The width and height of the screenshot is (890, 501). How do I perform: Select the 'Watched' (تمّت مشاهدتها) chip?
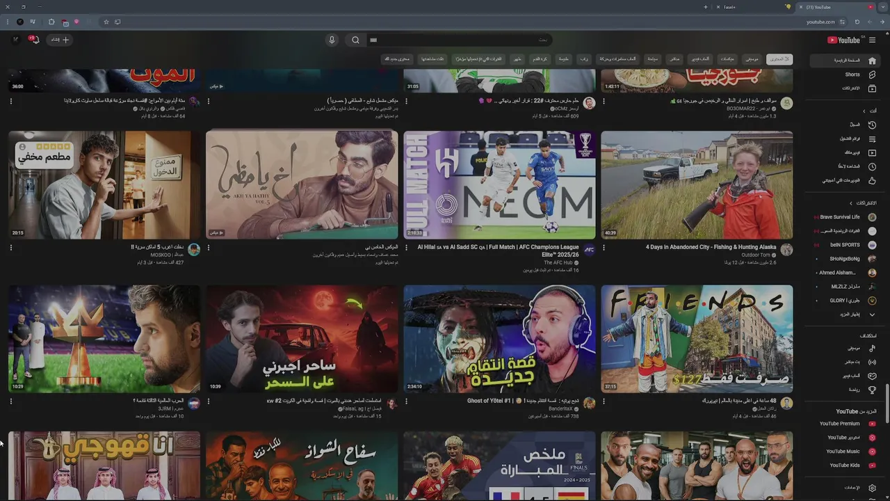pos(432,59)
